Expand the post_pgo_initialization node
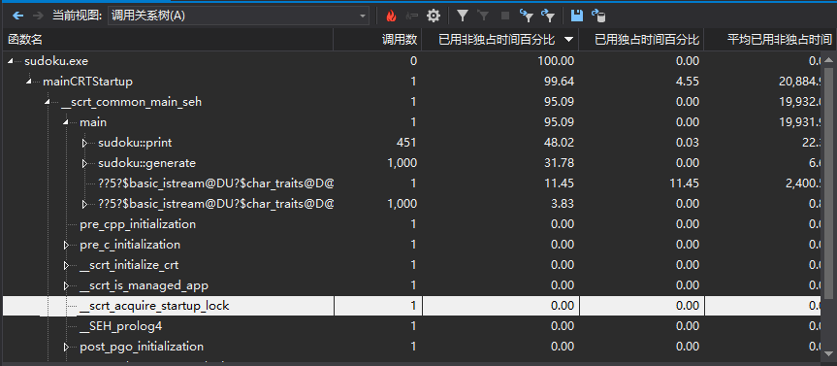Screen dimensions: 837x366 click(x=66, y=347)
